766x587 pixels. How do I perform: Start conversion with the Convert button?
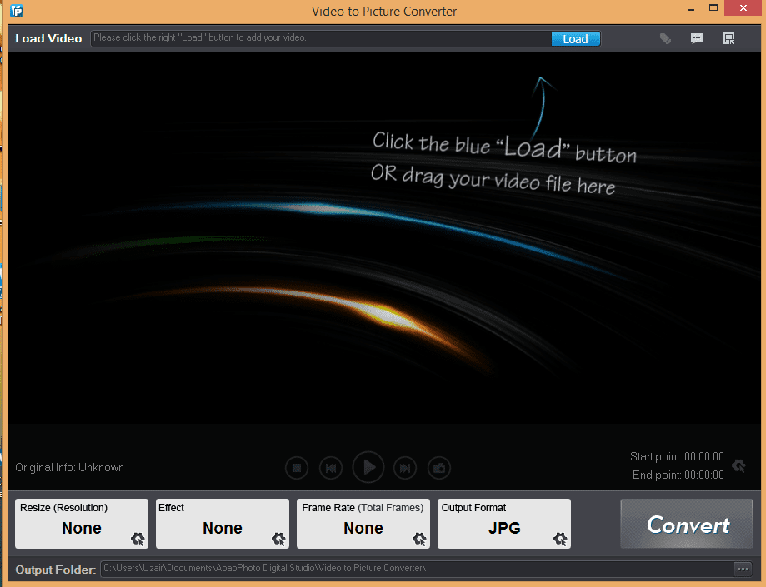coord(686,525)
